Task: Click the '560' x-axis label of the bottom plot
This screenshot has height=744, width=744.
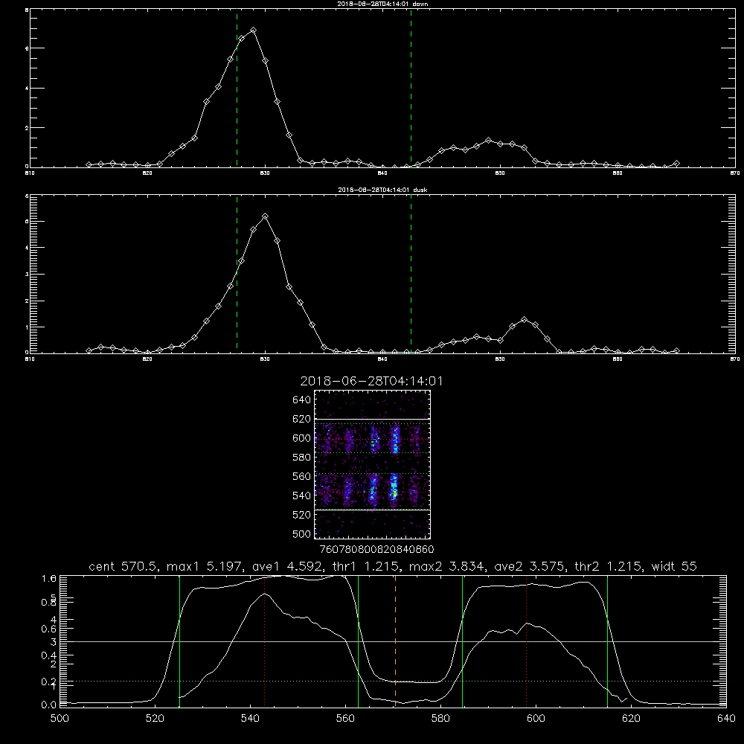Action: (x=345, y=719)
